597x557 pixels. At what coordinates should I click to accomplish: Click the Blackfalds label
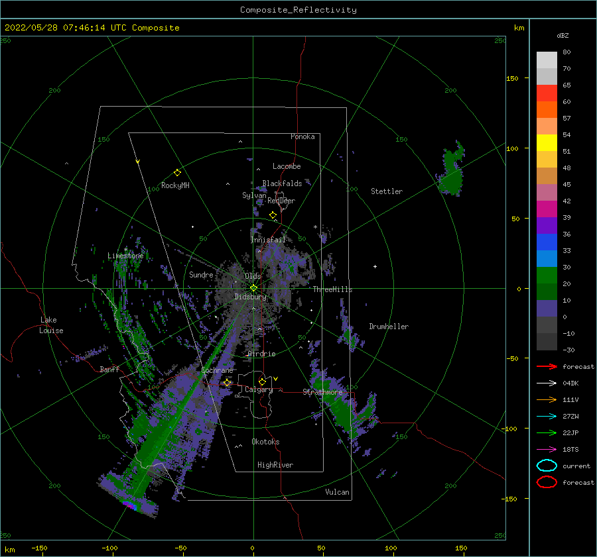282,183
